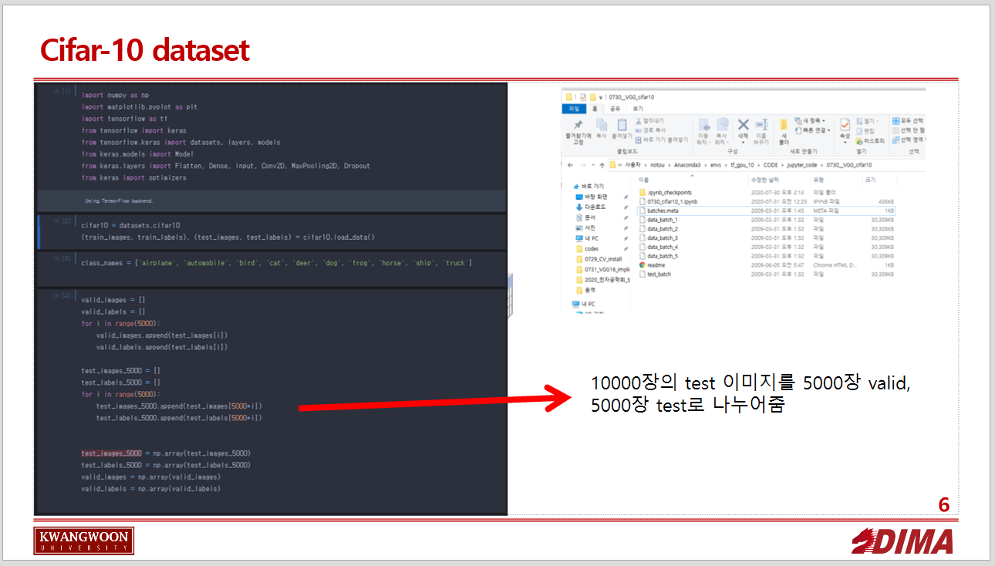995x566 pixels.
Task: Select 0731_VGG16_imple folder in sidebar
Action: click(602, 270)
